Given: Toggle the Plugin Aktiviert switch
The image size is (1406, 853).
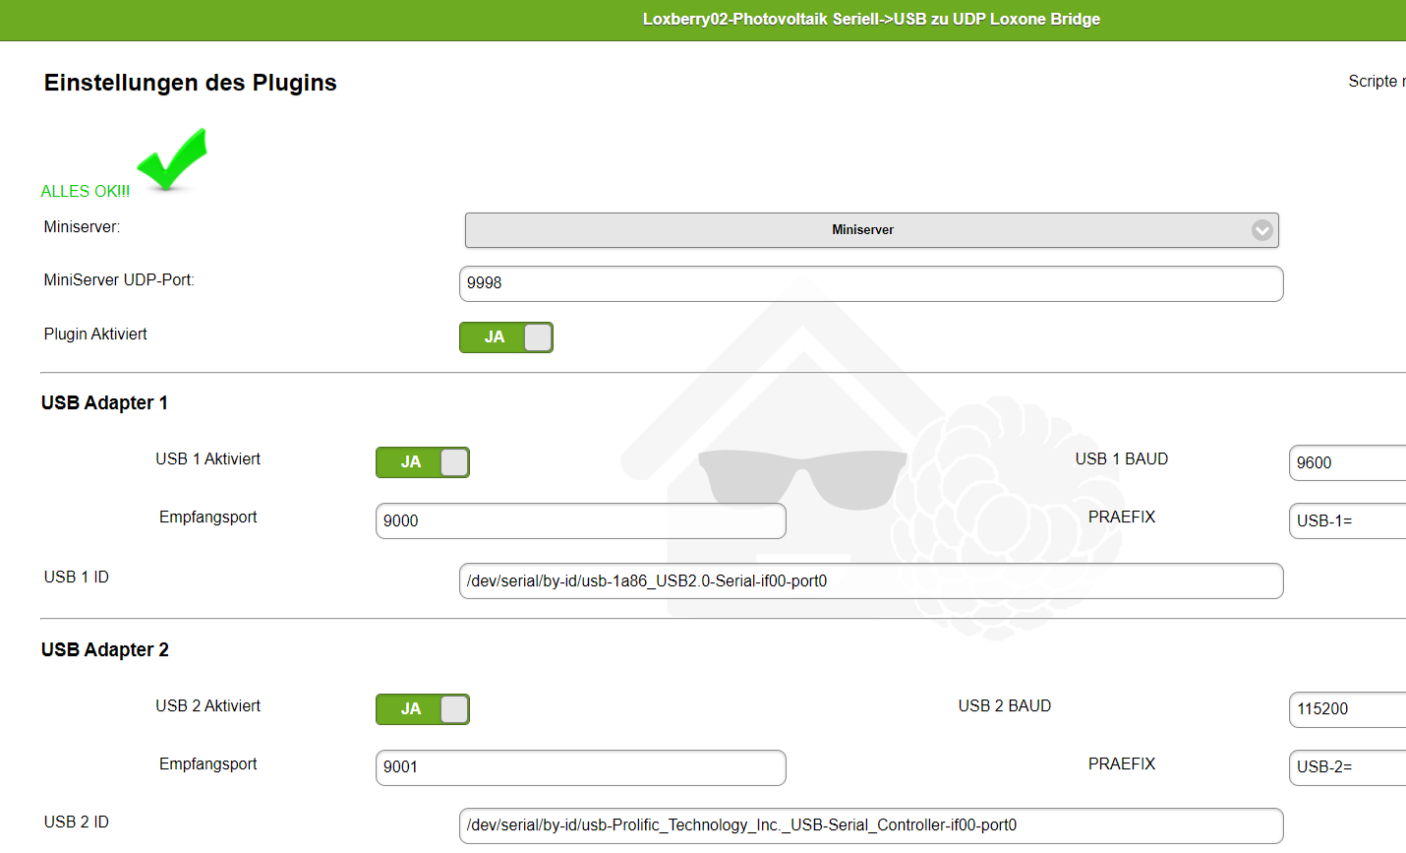Looking at the screenshot, I should 506,337.
